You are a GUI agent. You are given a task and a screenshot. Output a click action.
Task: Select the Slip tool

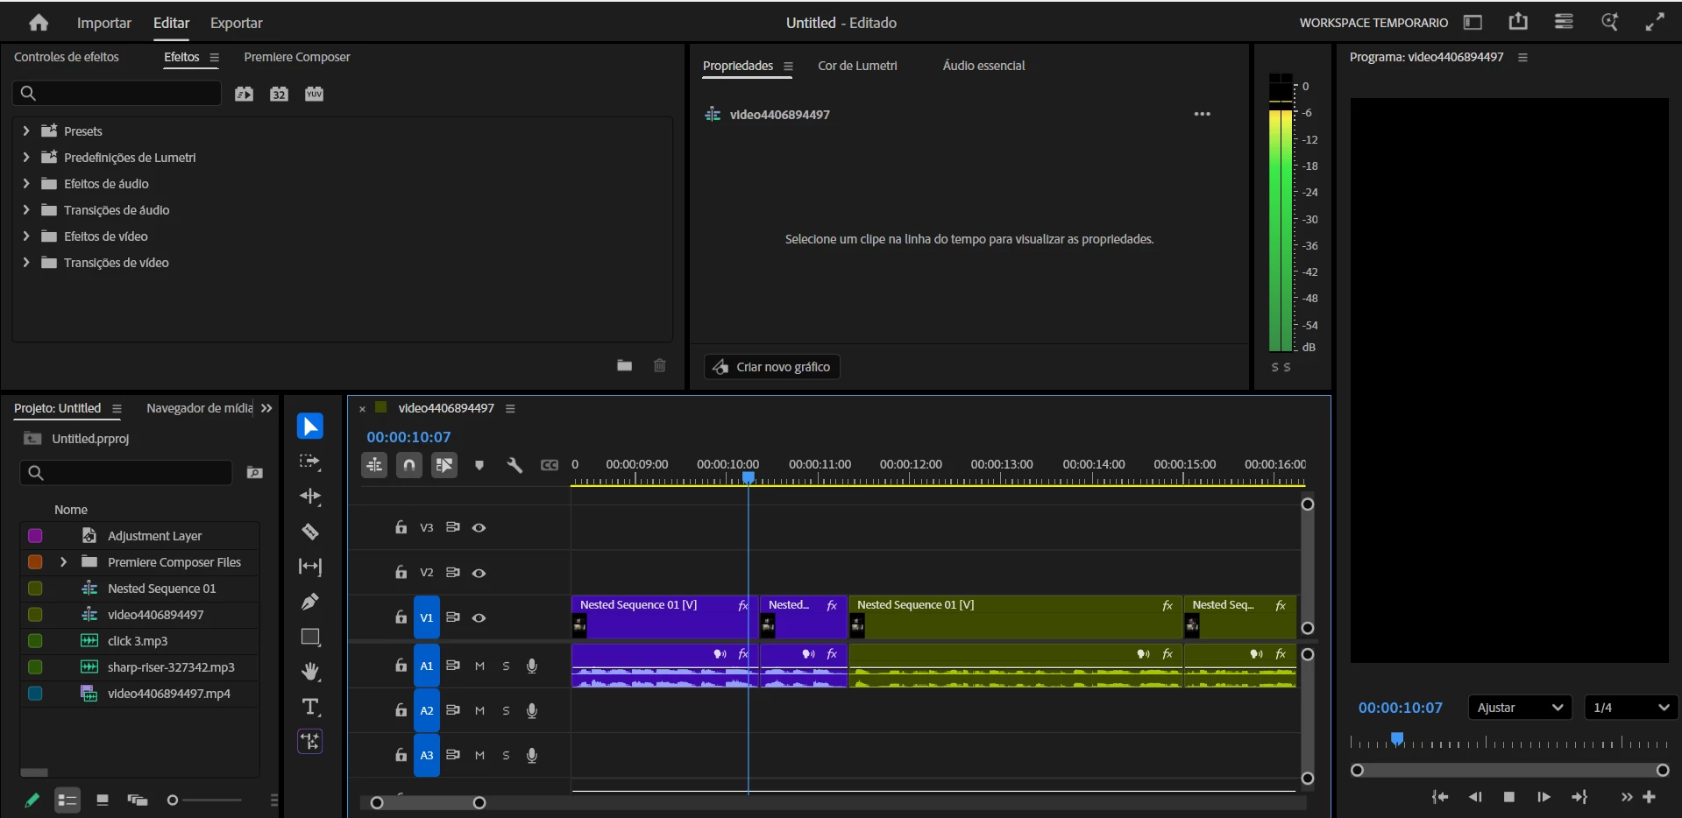tap(310, 567)
